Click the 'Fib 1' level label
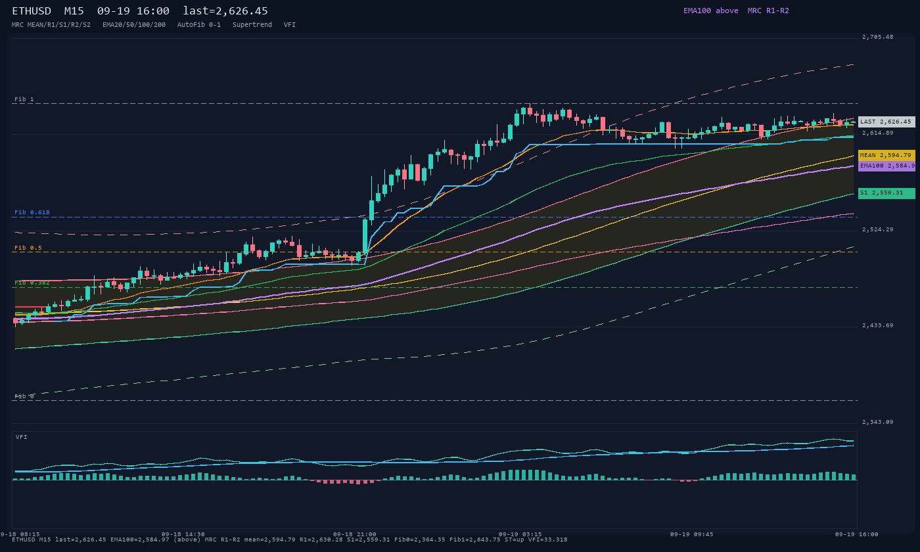Screen dimensions: 920x552 pos(24,100)
